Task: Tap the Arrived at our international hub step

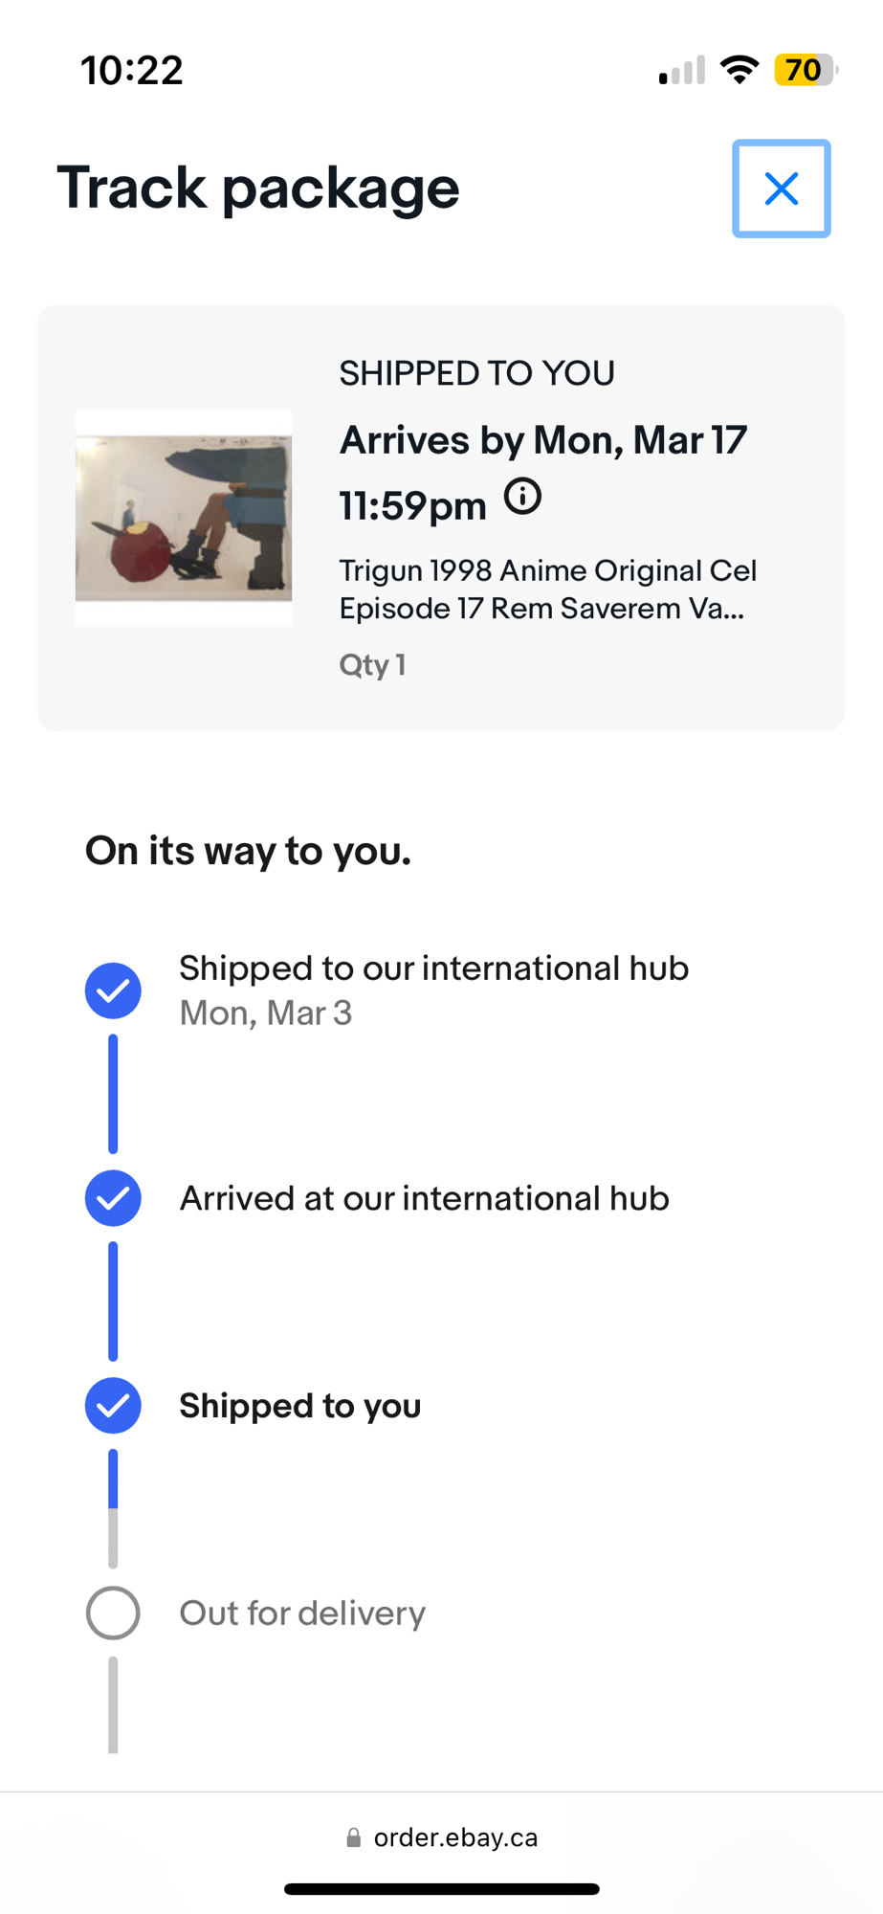Action: [424, 1198]
